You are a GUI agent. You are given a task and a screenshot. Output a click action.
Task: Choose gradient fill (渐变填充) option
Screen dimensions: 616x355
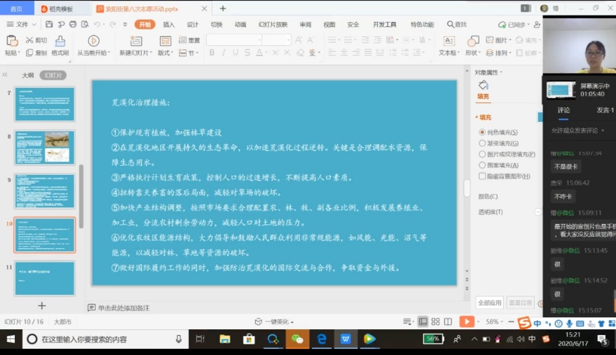click(482, 143)
